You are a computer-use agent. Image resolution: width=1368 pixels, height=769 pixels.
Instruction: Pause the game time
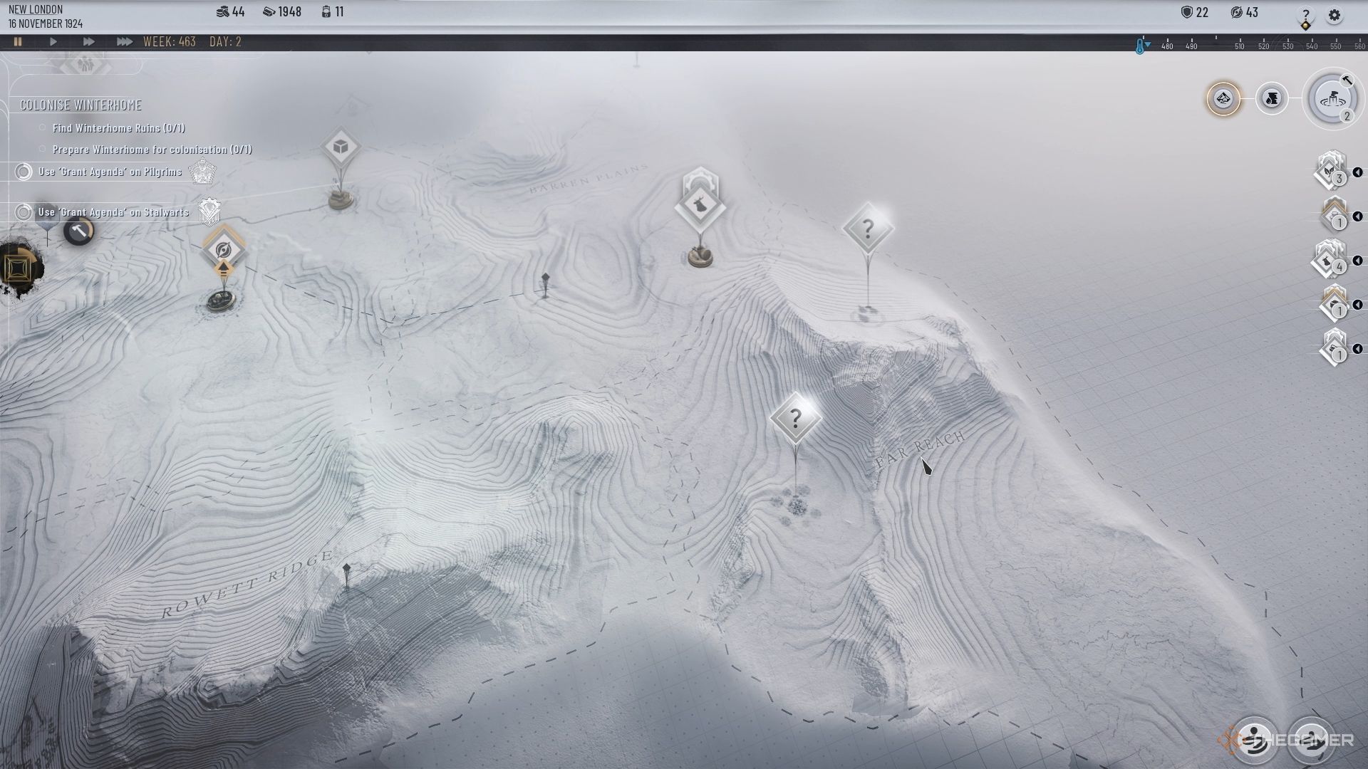pyautogui.click(x=18, y=42)
